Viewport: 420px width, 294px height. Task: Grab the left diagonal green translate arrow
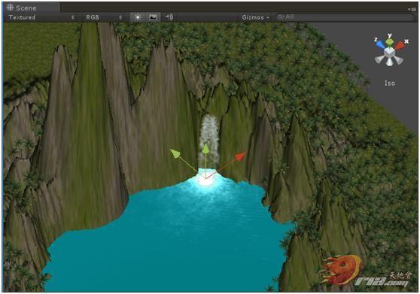pyautogui.click(x=175, y=153)
